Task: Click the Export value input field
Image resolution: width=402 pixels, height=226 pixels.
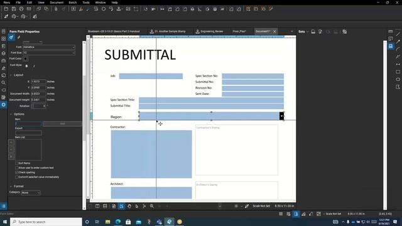Action: pyautogui.click(x=28, y=132)
